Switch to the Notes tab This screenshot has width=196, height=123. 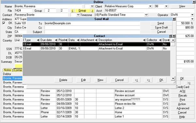(8, 70)
